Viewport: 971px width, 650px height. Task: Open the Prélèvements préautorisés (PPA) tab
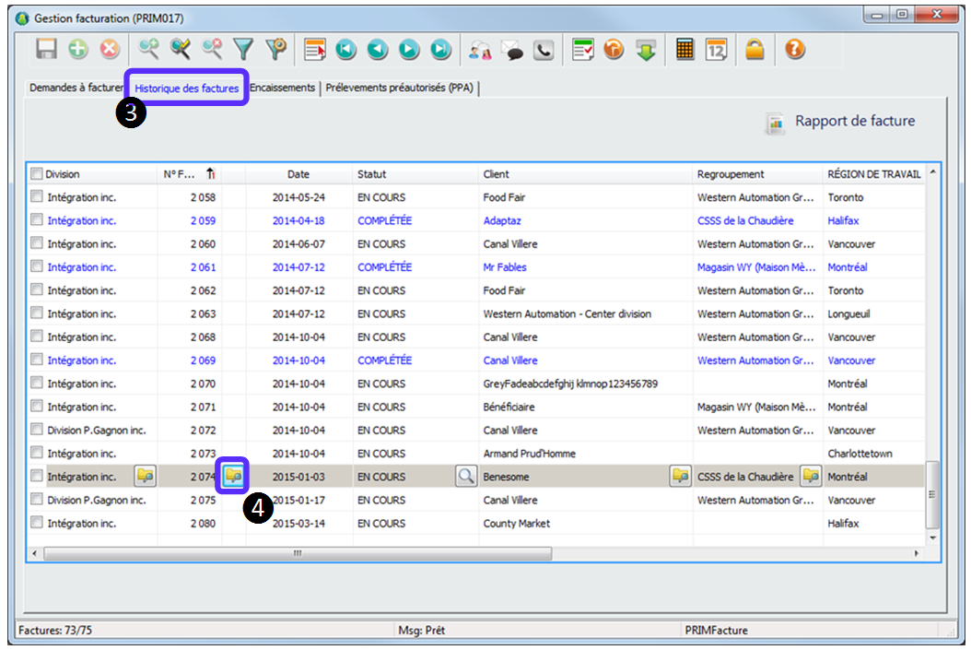click(x=400, y=88)
